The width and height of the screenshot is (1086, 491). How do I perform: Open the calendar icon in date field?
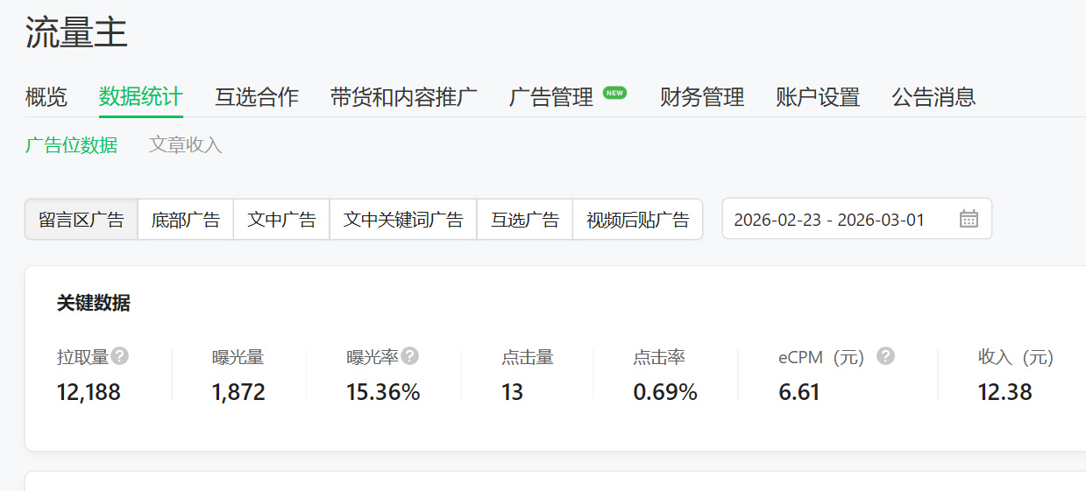(969, 219)
